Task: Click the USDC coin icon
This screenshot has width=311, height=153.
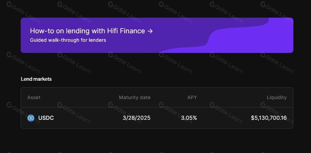Action: [31, 118]
